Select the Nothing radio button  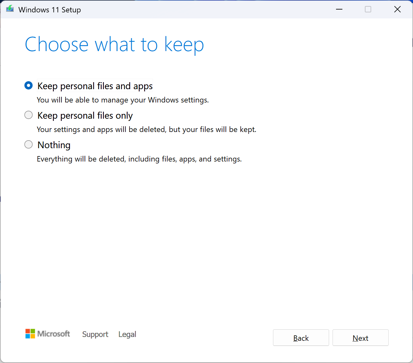29,144
